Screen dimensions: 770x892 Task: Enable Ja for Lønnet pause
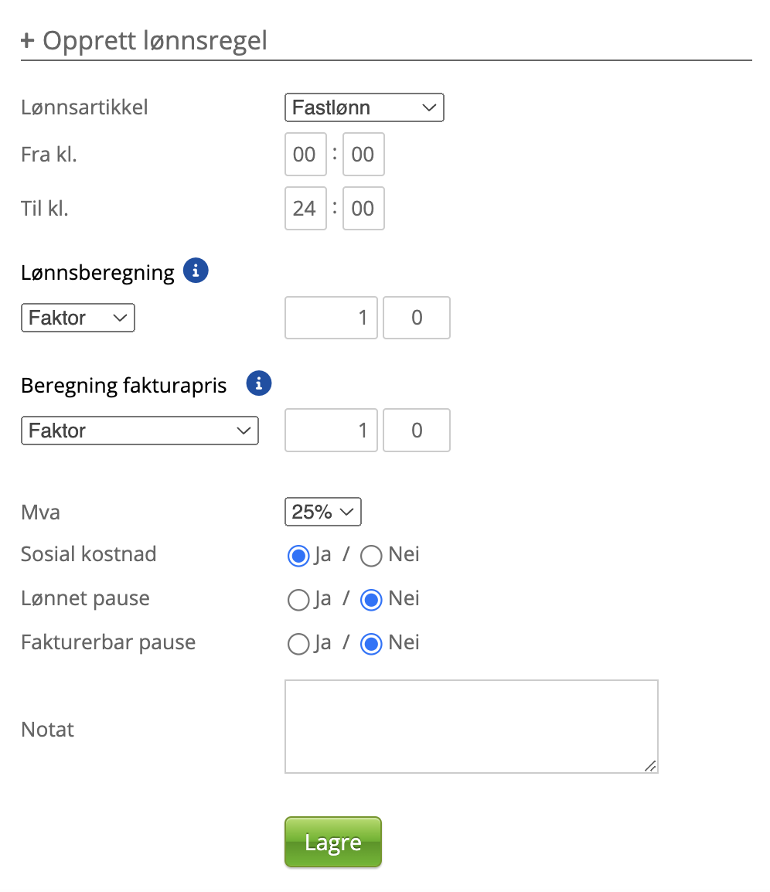(x=298, y=600)
